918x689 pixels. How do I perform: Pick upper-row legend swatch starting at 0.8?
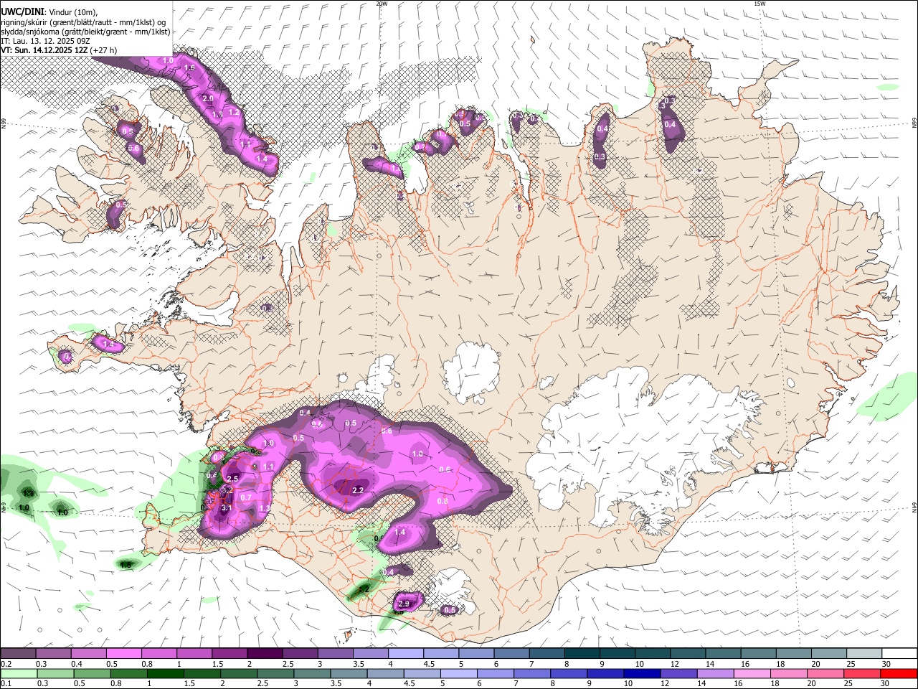158,654
